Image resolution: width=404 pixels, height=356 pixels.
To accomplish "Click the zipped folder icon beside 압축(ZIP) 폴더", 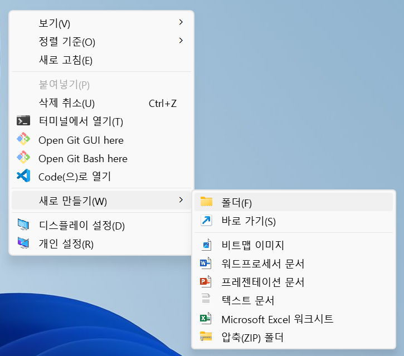I will (x=206, y=337).
